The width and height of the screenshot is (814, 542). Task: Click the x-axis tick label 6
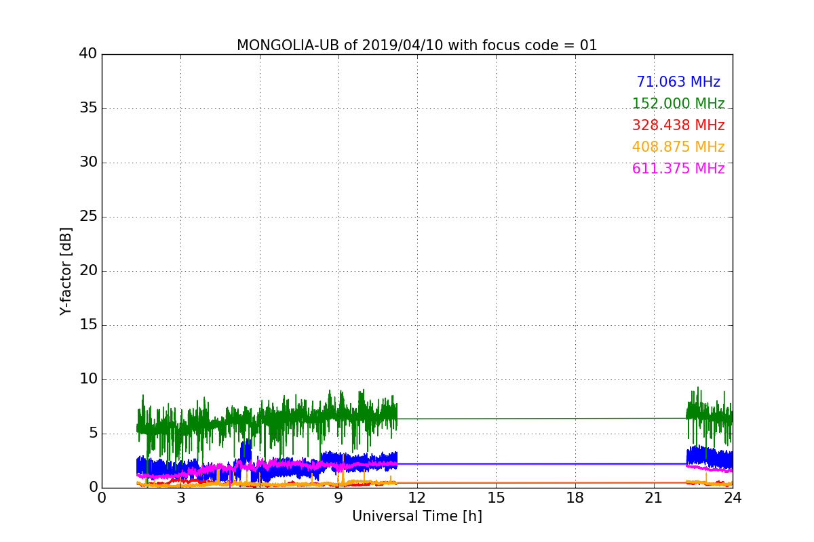[260, 497]
